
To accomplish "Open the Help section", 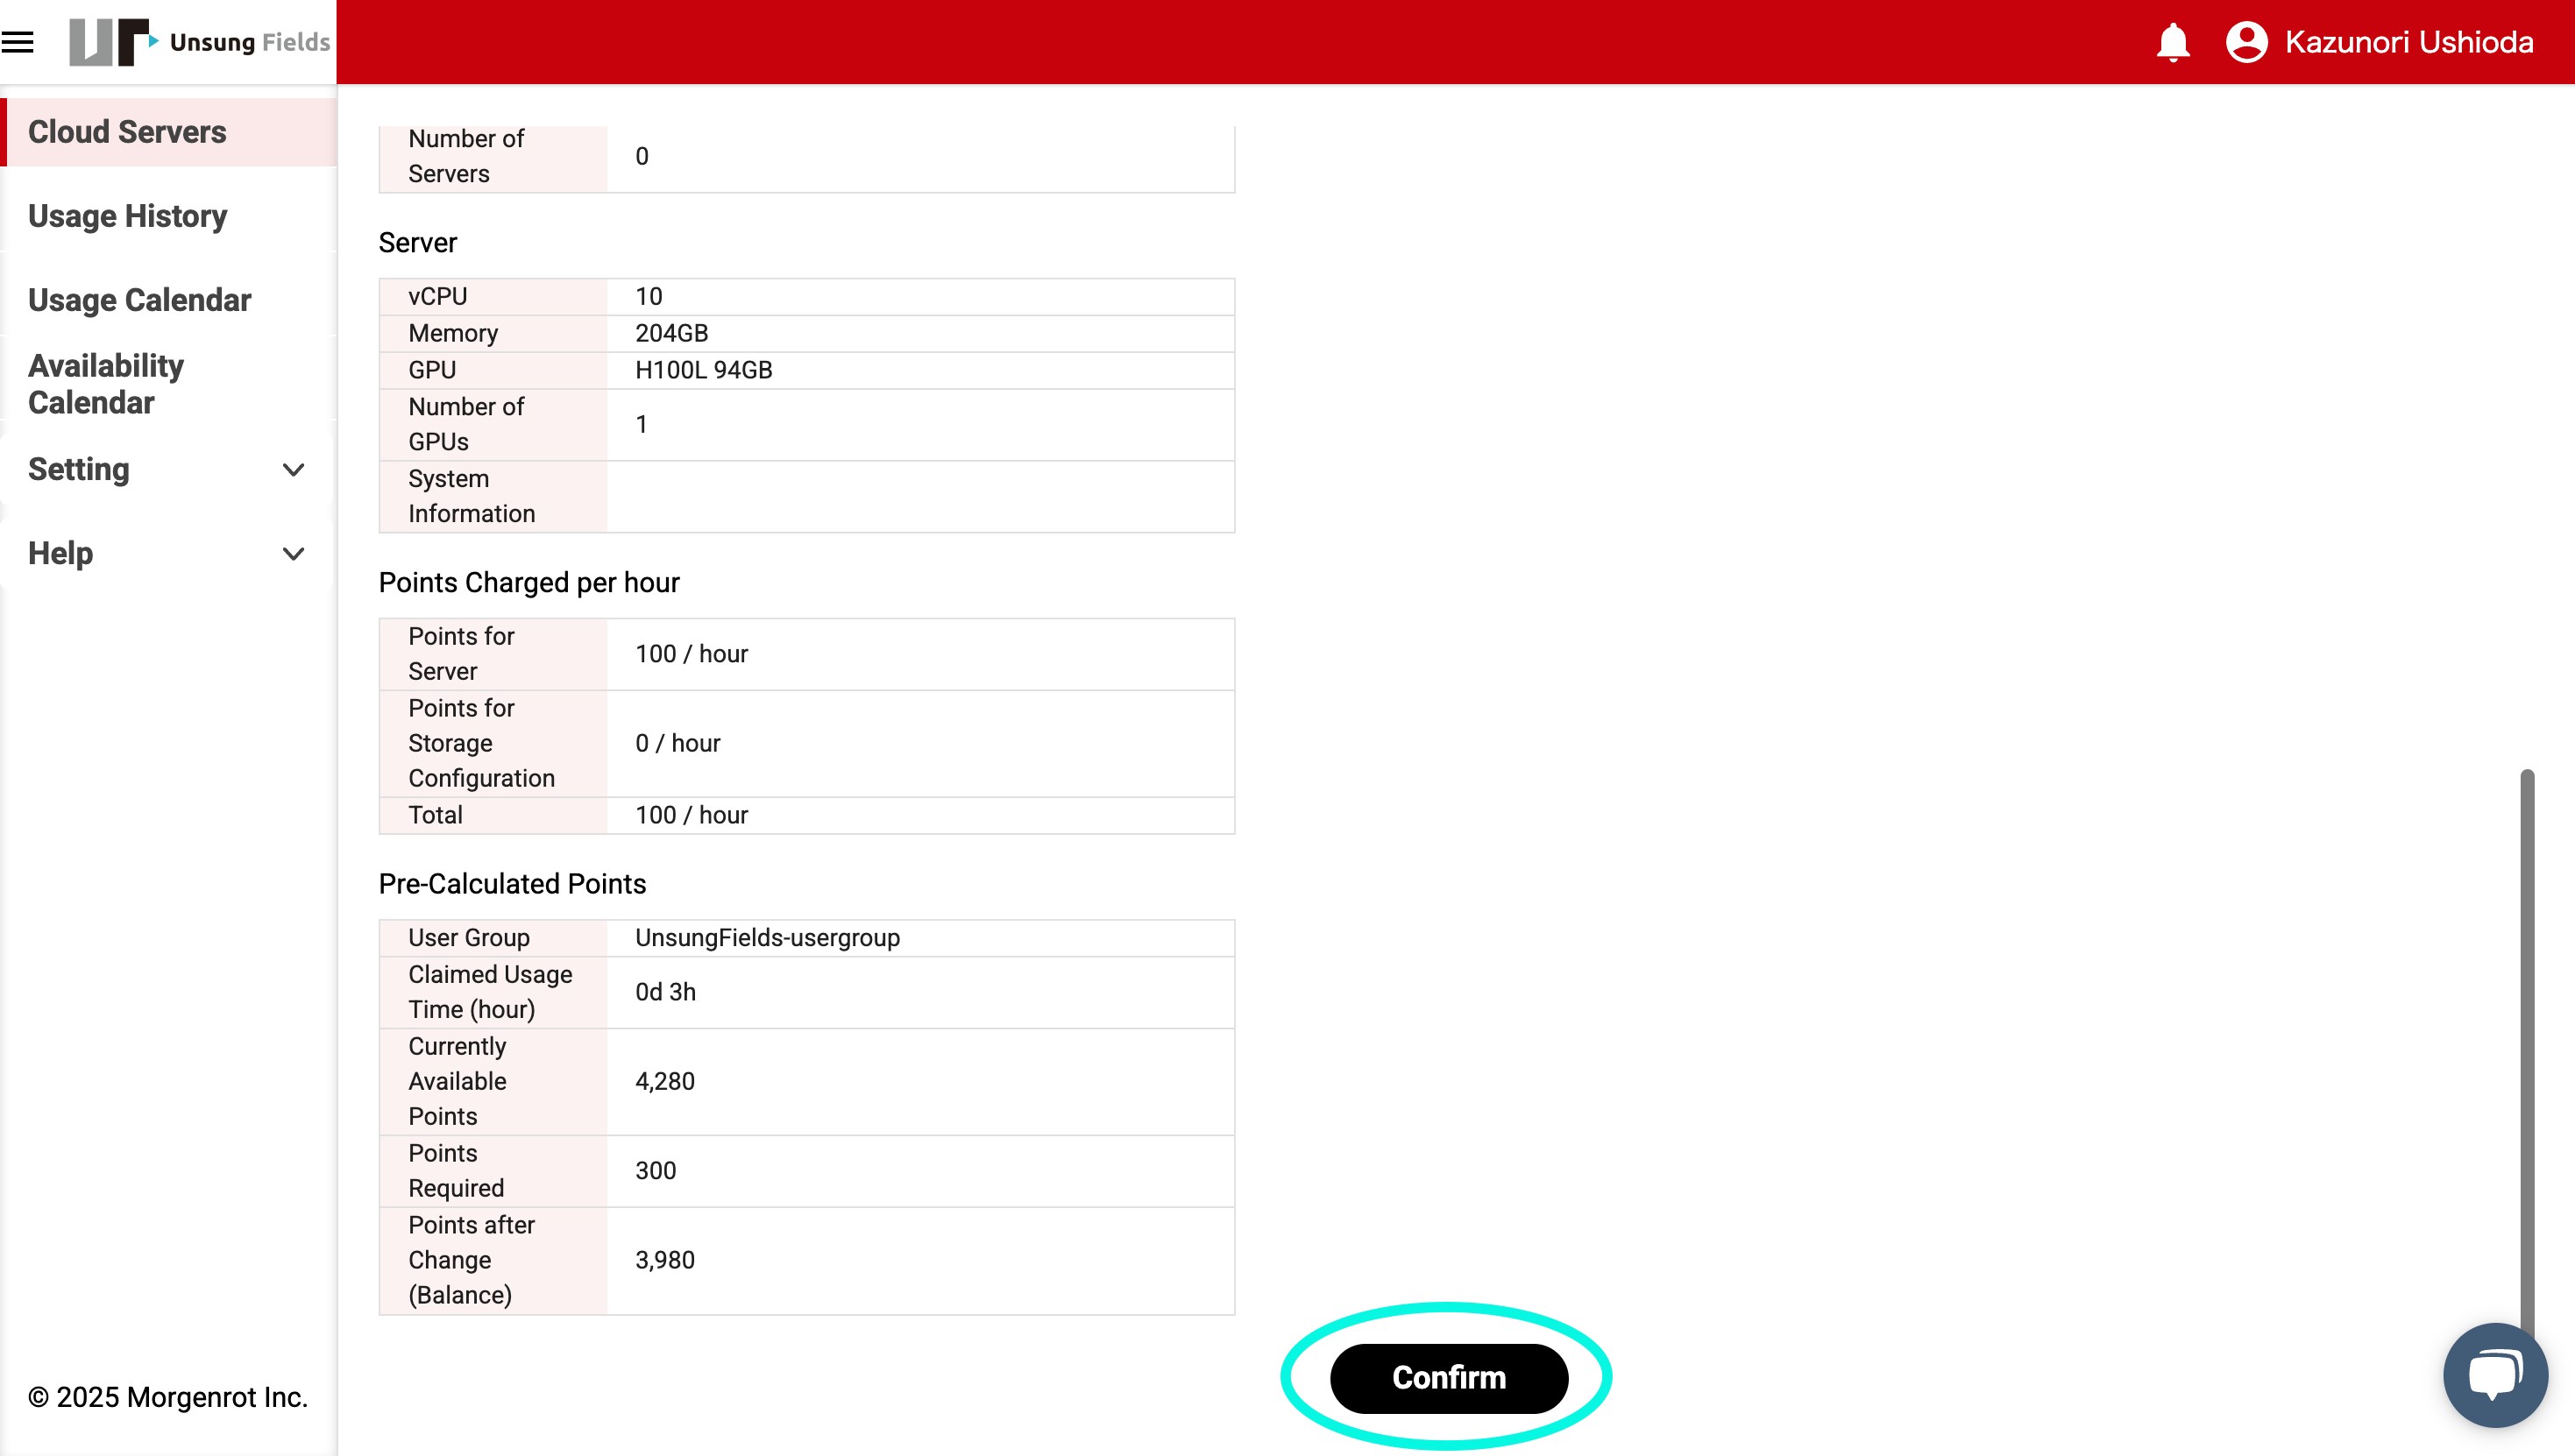I will [x=60, y=554].
